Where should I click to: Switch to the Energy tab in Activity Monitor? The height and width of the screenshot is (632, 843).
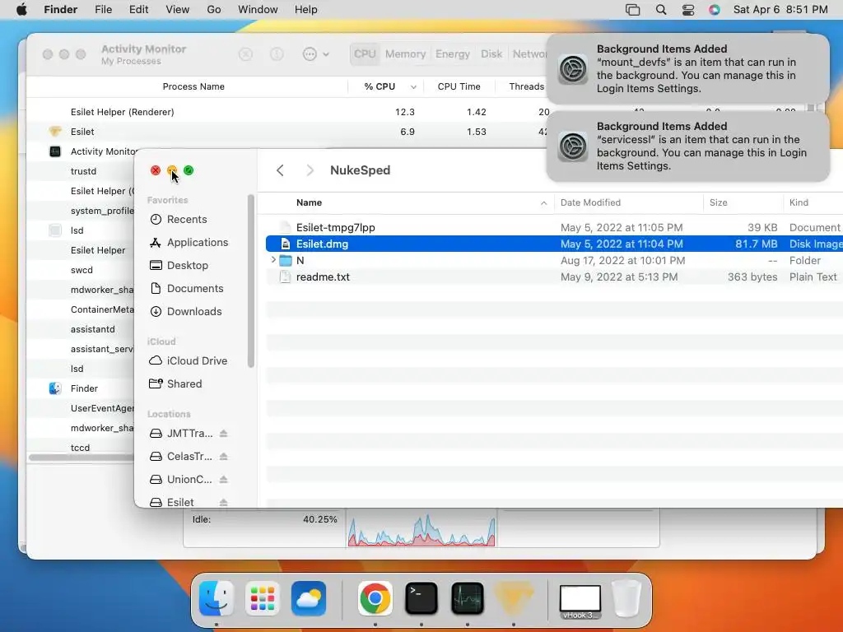pos(453,54)
